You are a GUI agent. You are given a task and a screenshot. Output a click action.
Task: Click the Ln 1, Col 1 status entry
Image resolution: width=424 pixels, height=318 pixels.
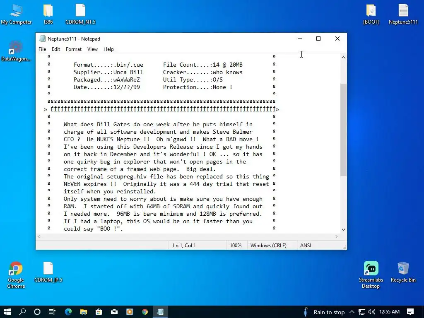click(x=184, y=246)
